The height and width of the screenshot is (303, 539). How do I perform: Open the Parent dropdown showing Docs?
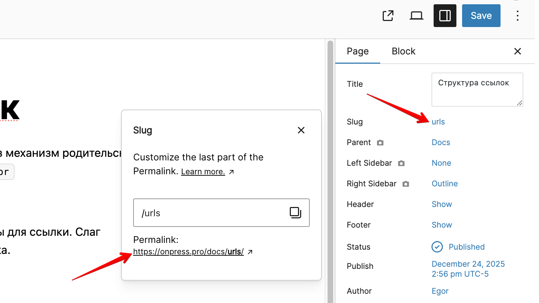(x=441, y=143)
